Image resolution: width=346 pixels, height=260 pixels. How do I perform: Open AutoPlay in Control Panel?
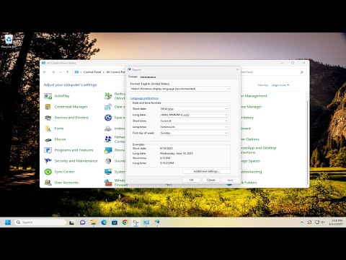(x=62, y=96)
